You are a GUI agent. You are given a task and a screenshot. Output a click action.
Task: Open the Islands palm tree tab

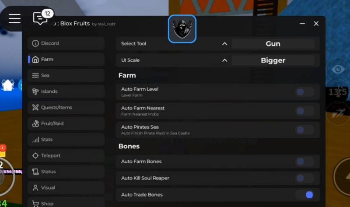[66, 91]
